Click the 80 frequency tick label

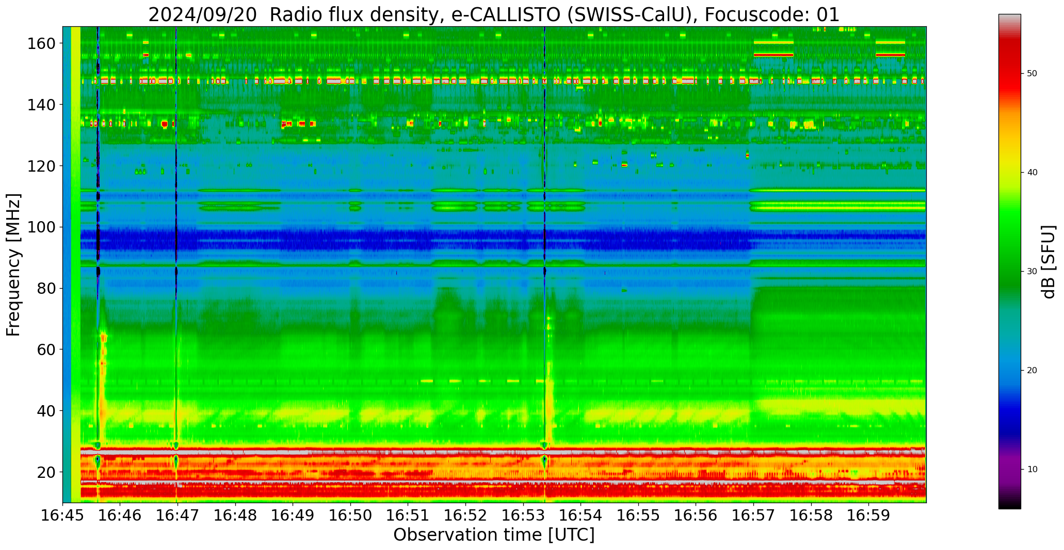pos(46,288)
